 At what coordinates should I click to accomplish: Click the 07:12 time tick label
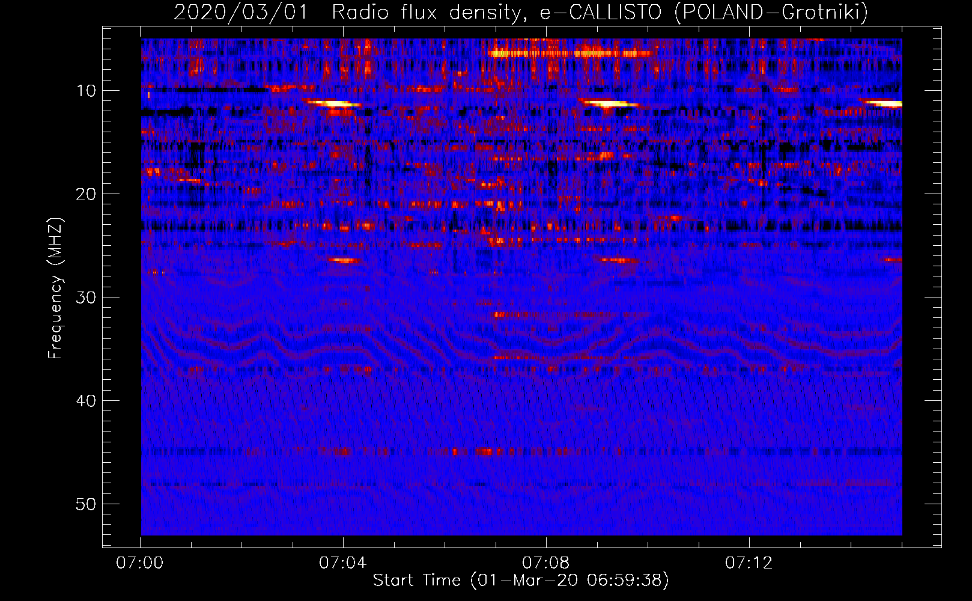coord(749,563)
